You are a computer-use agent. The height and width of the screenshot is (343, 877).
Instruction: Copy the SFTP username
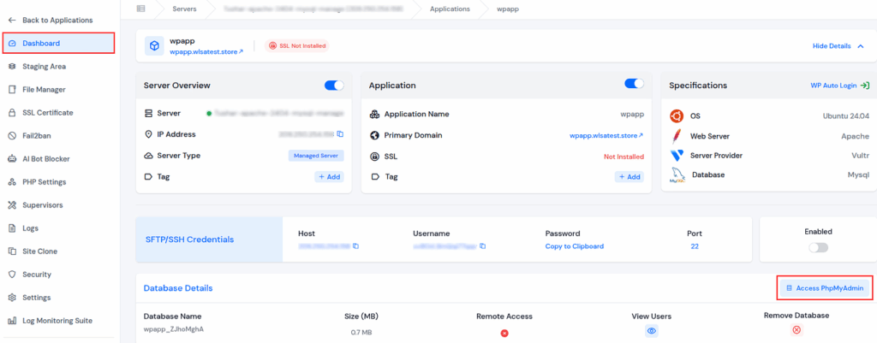point(483,245)
